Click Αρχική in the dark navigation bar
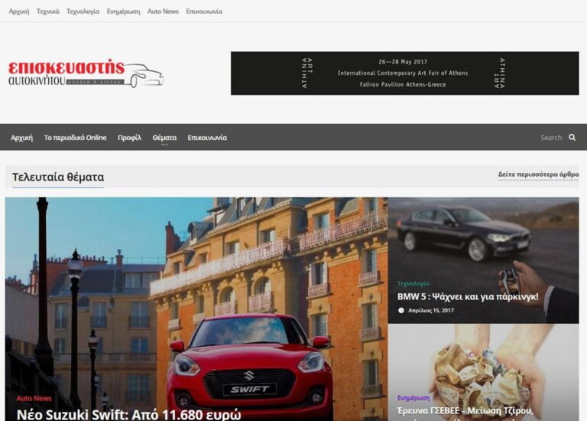The image size is (587, 421). (21, 138)
